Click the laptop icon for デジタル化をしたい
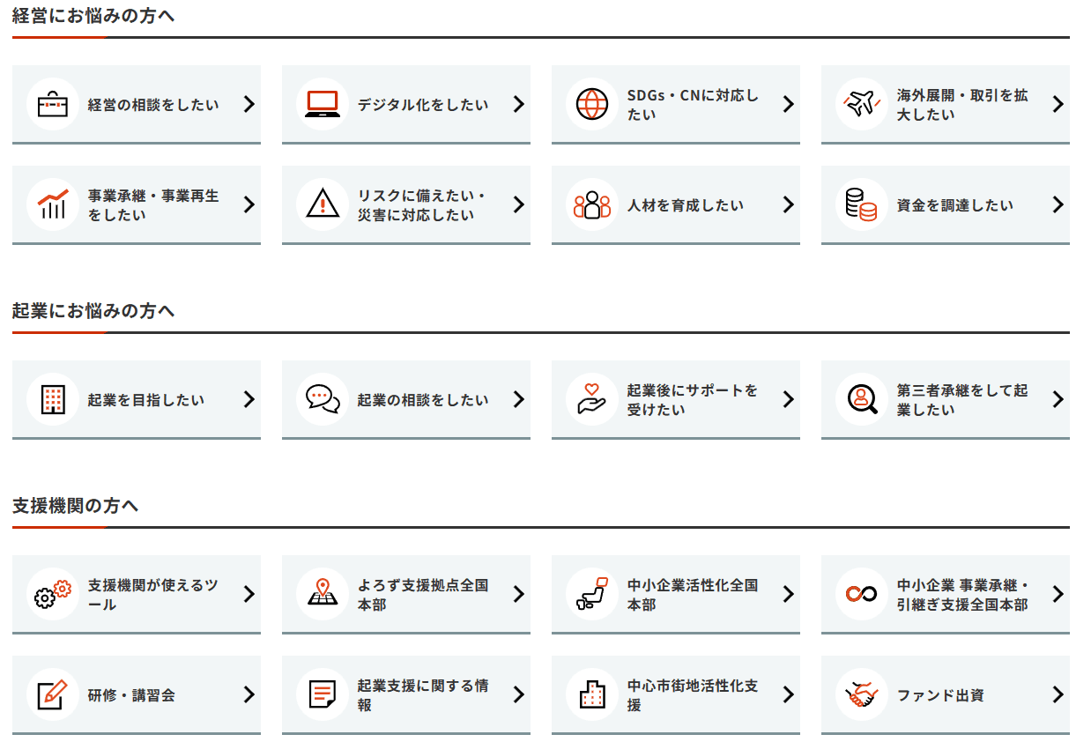 point(323,104)
